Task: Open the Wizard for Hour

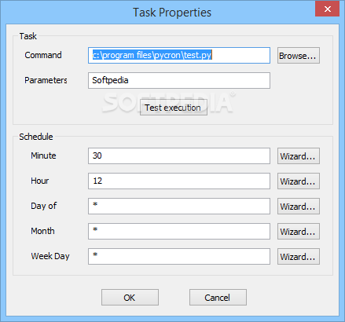Action: pos(299,181)
